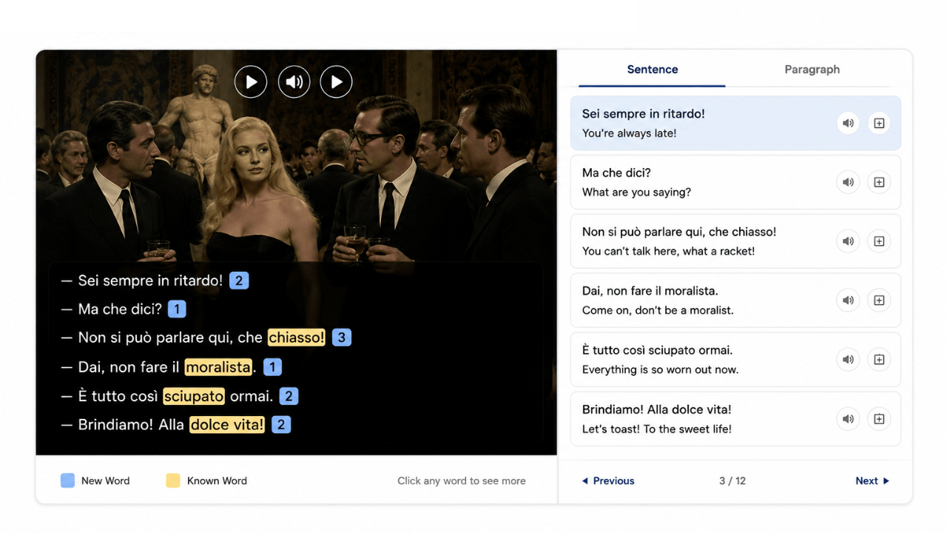
Task: Go to Next page
Action: click(872, 481)
